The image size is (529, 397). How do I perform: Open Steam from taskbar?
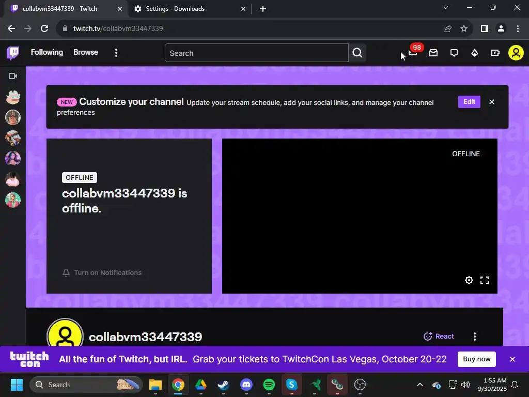tap(223, 385)
